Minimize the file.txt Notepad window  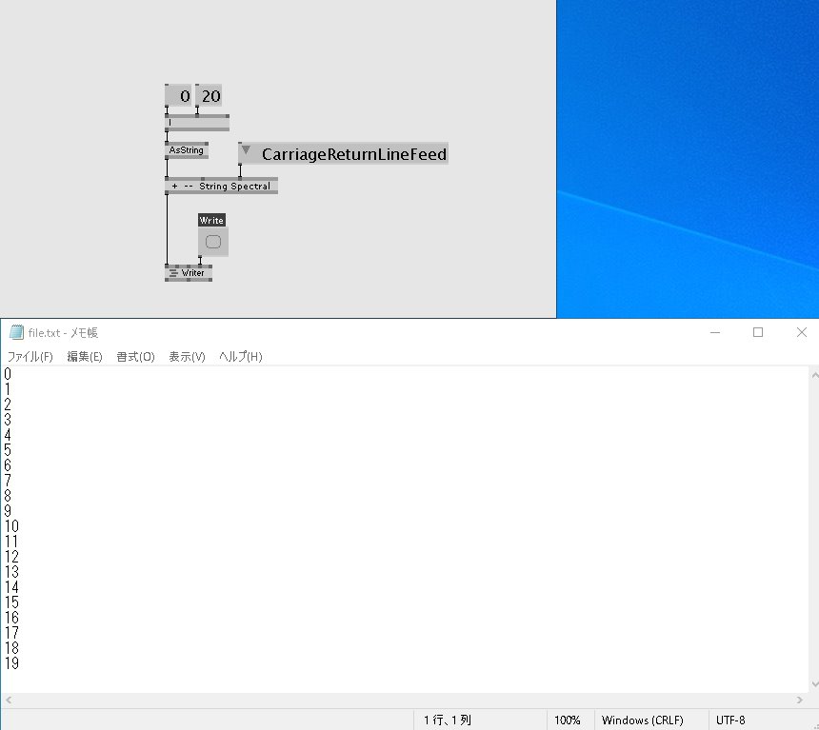[715, 332]
